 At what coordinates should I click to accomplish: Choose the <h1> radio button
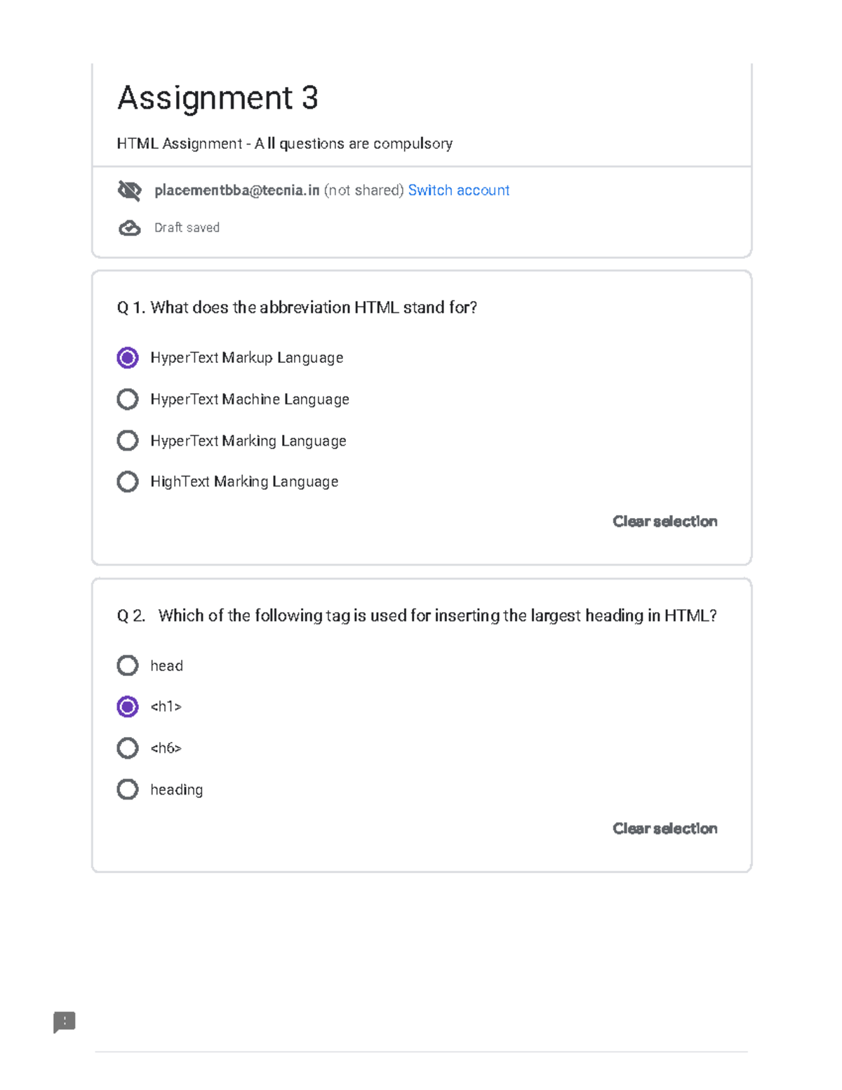(128, 707)
